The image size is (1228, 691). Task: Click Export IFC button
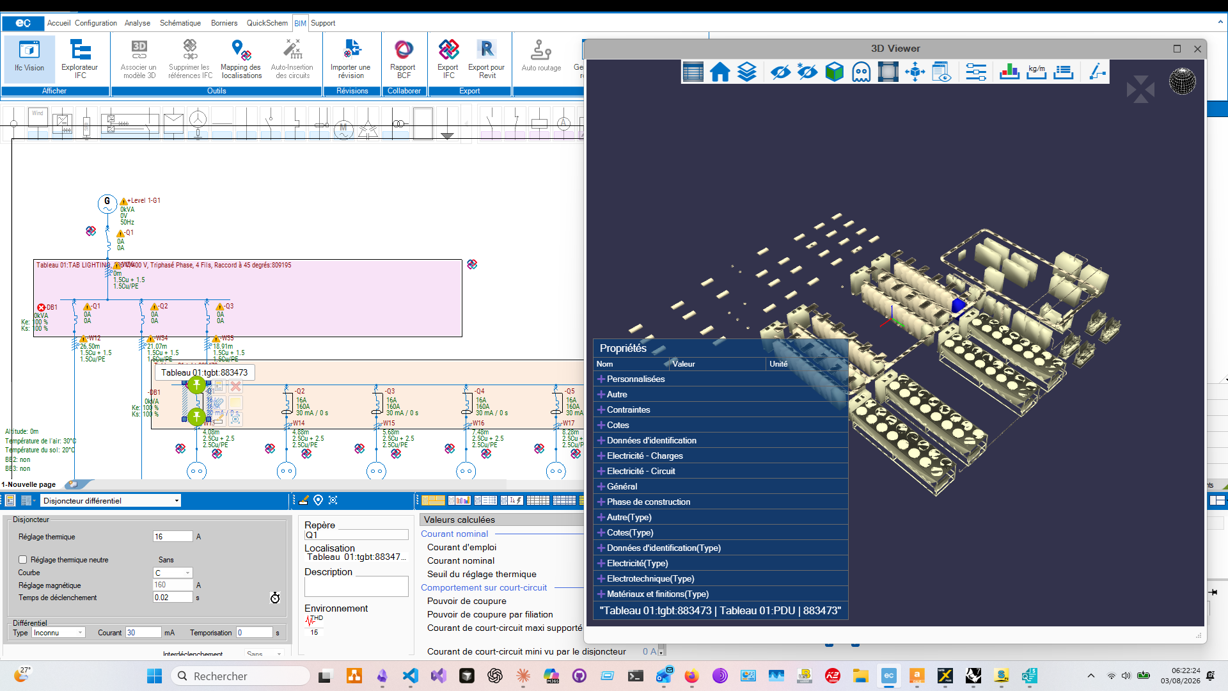click(x=448, y=60)
